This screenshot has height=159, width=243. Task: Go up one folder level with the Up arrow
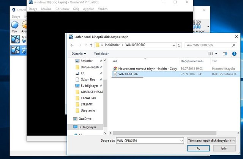[91, 45]
